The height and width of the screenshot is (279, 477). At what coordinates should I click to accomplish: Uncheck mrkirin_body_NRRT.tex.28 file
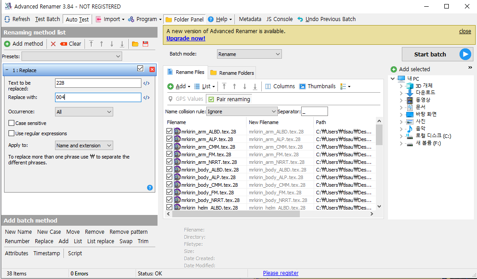click(x=170, y=200)
